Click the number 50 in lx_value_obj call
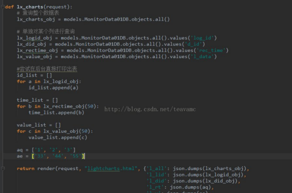Viewport: 292px width, 193px height. [x=84, y=131]
